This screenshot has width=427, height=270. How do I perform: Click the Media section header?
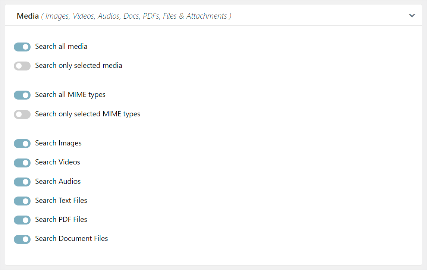coord(28,16)
